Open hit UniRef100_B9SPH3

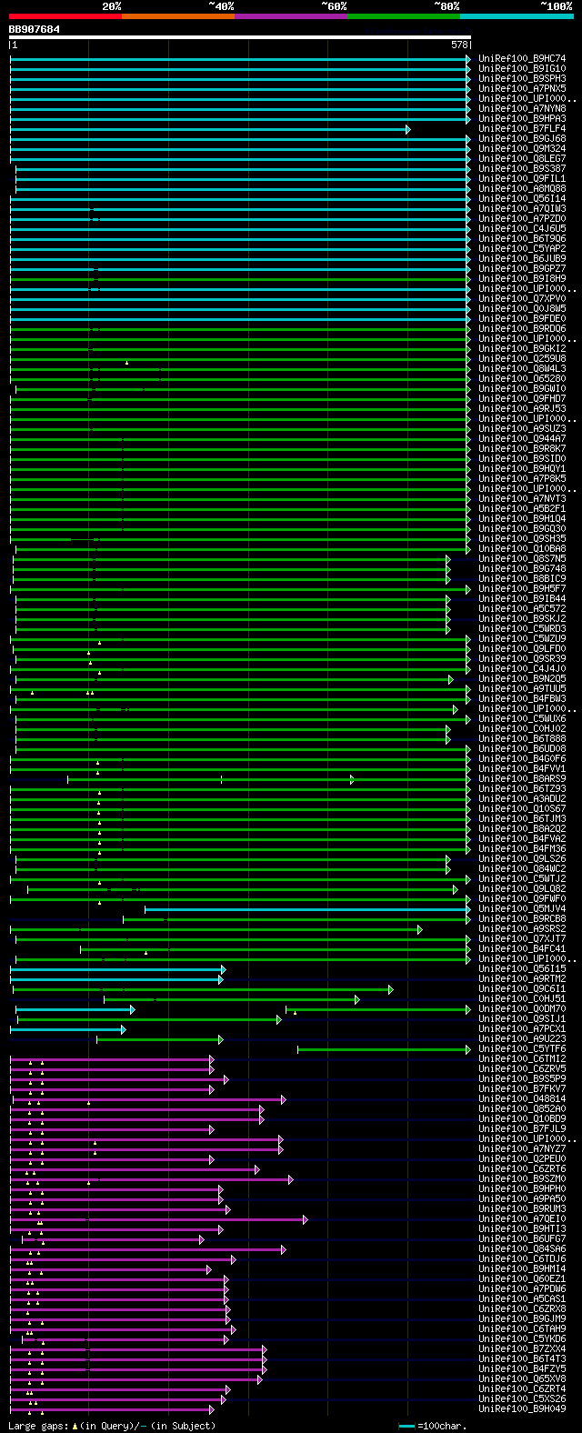522,79
